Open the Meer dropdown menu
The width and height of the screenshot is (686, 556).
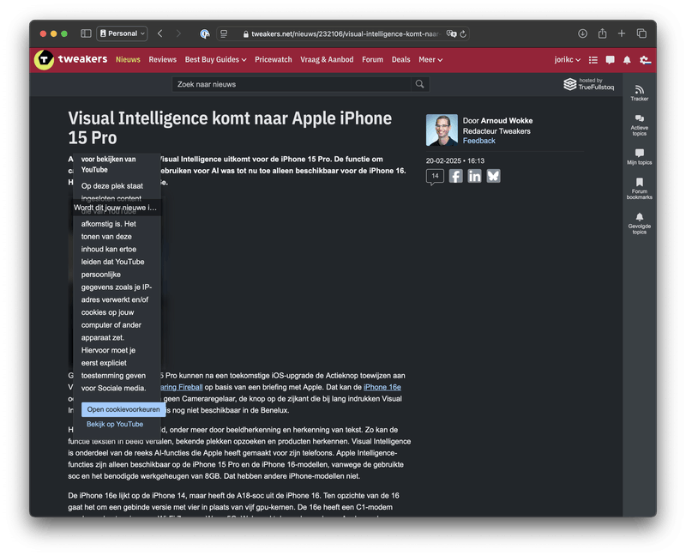[430, 60]
